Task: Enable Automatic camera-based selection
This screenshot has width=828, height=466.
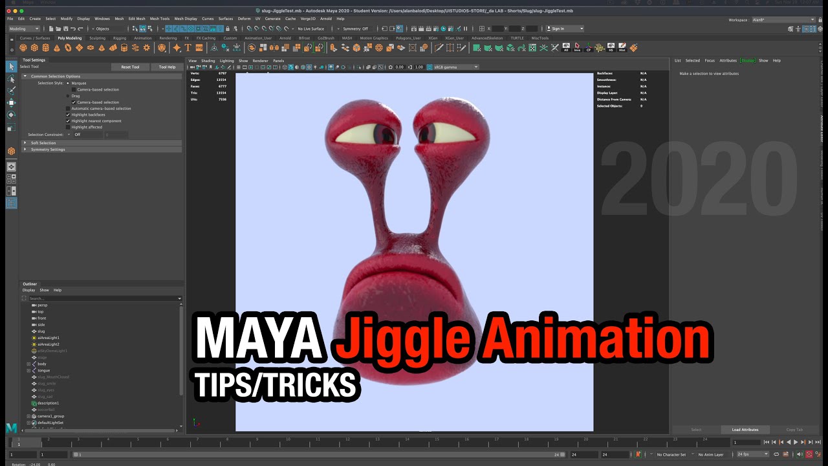Action: coord(68,109)
